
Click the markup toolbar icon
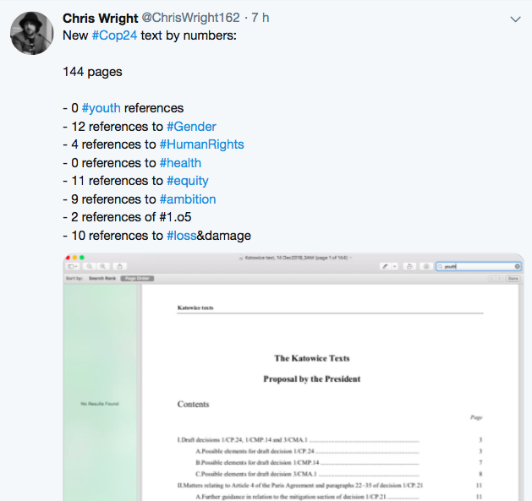426,267
